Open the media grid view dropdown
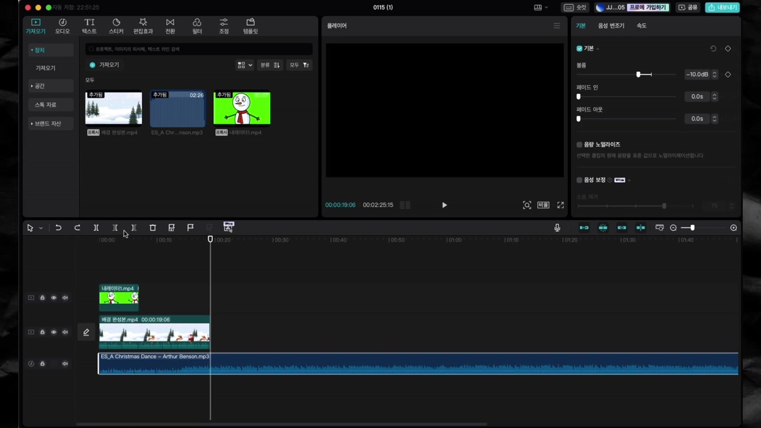The height and width of the screenshot is (428, 761). tap(245, 65)
